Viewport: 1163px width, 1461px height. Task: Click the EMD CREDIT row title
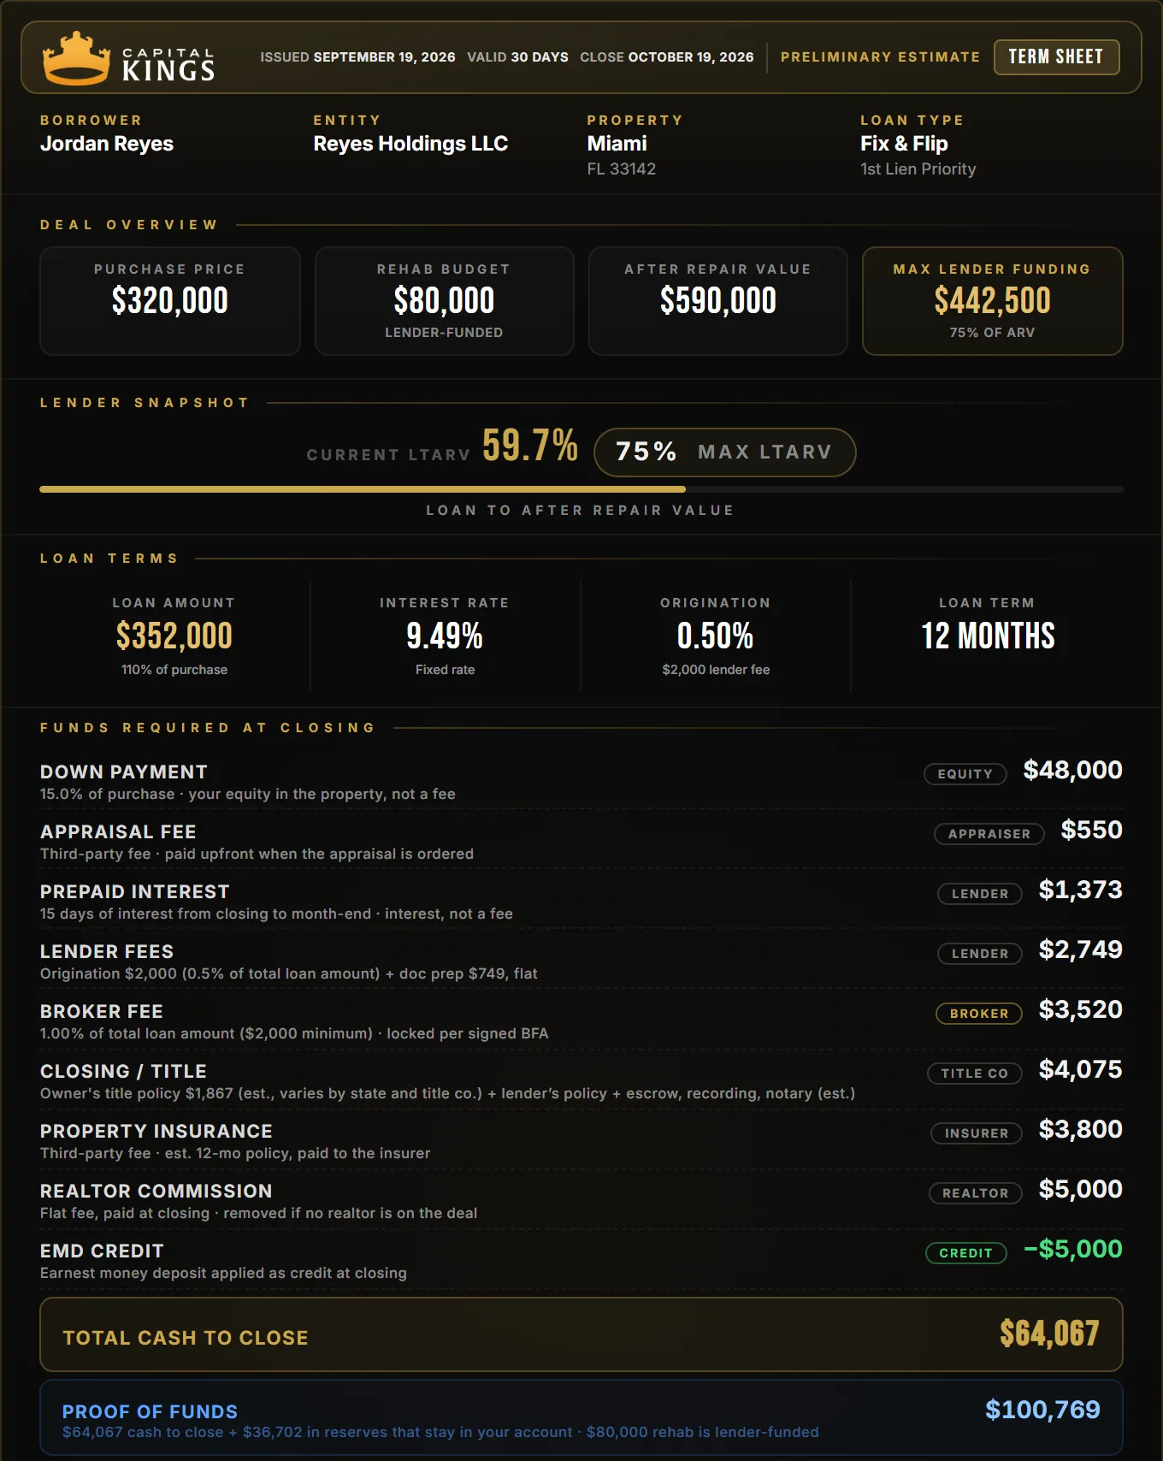[102, 1251]
